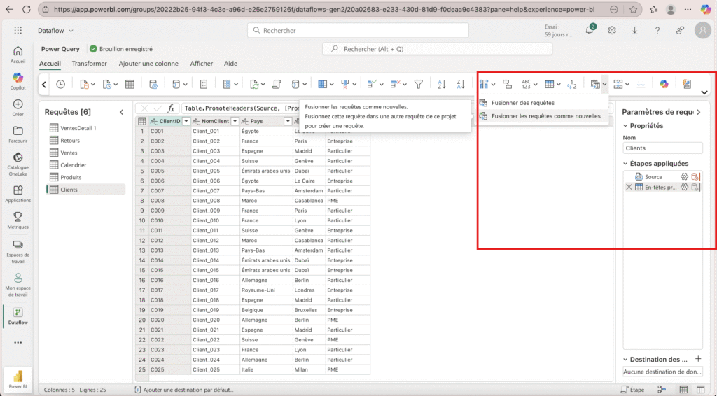Click the Filter rows funnel icon

tap(419, 84)
